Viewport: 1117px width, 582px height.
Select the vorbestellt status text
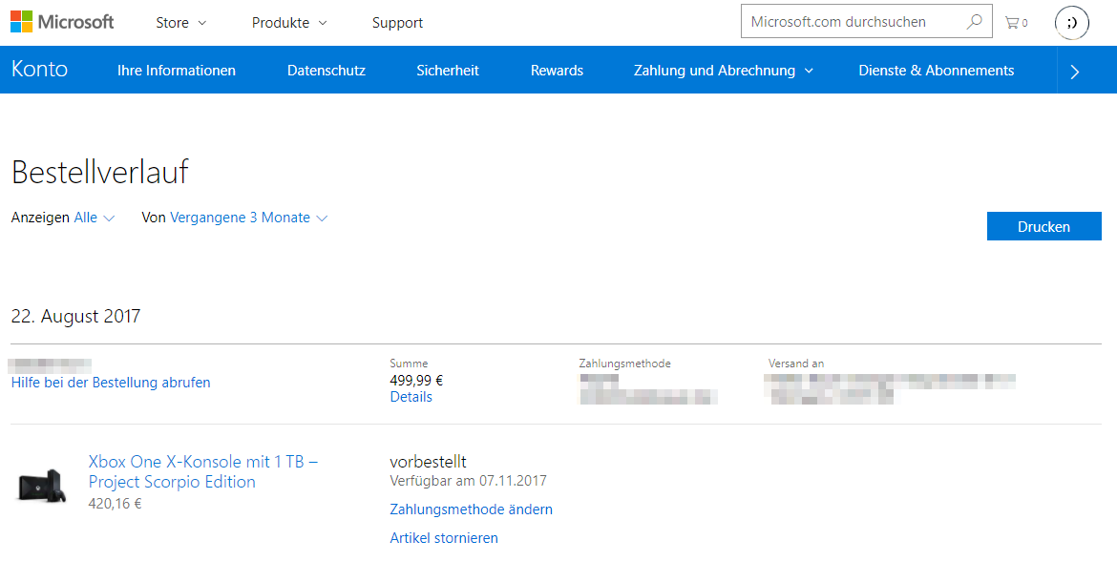(x=428, y=462)
